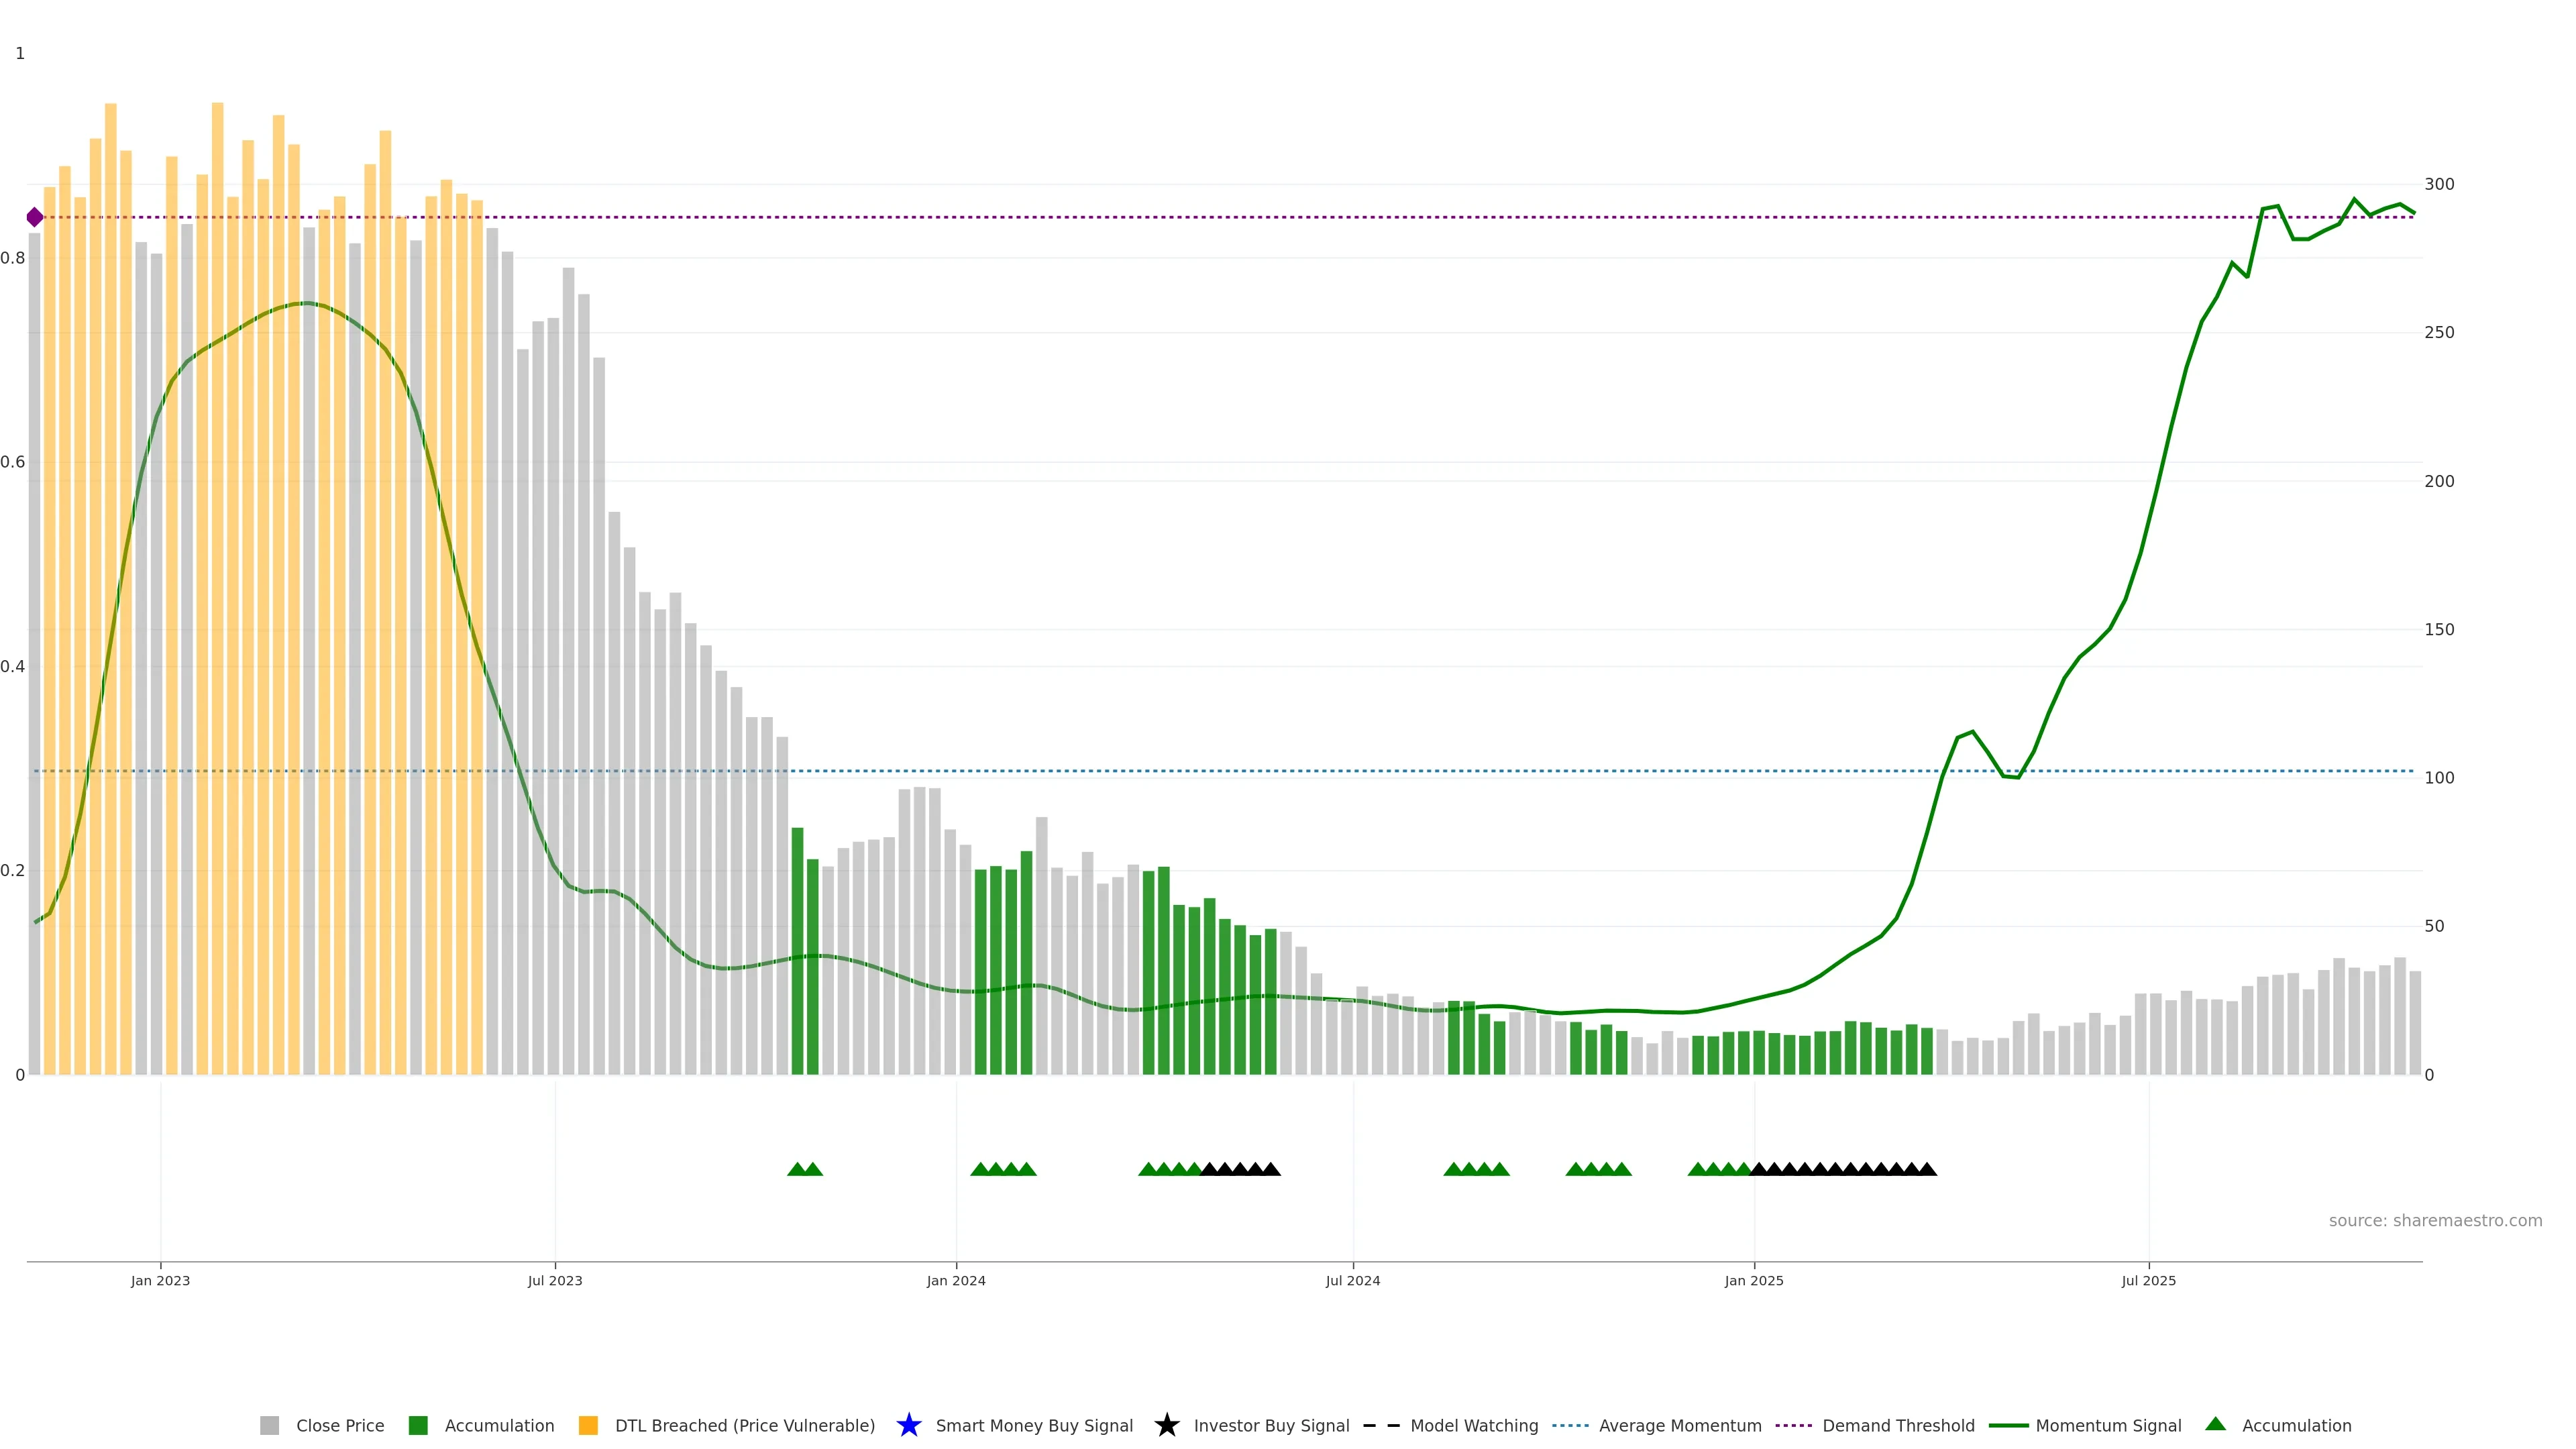Click the orange DTL Breached legend swatch

coord(588,1425)
